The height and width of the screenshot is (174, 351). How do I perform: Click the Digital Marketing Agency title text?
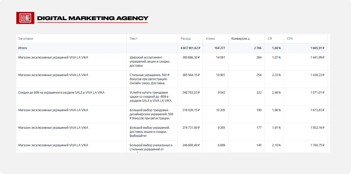[x=93, y=18]
